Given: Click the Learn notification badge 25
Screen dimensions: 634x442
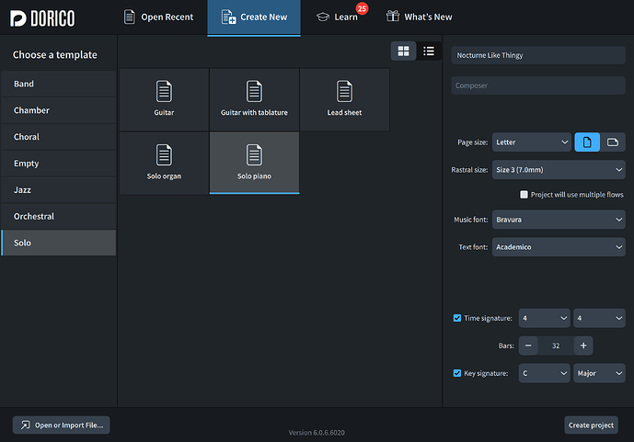Looking at the screenshot, I should [x=362, y=8].
